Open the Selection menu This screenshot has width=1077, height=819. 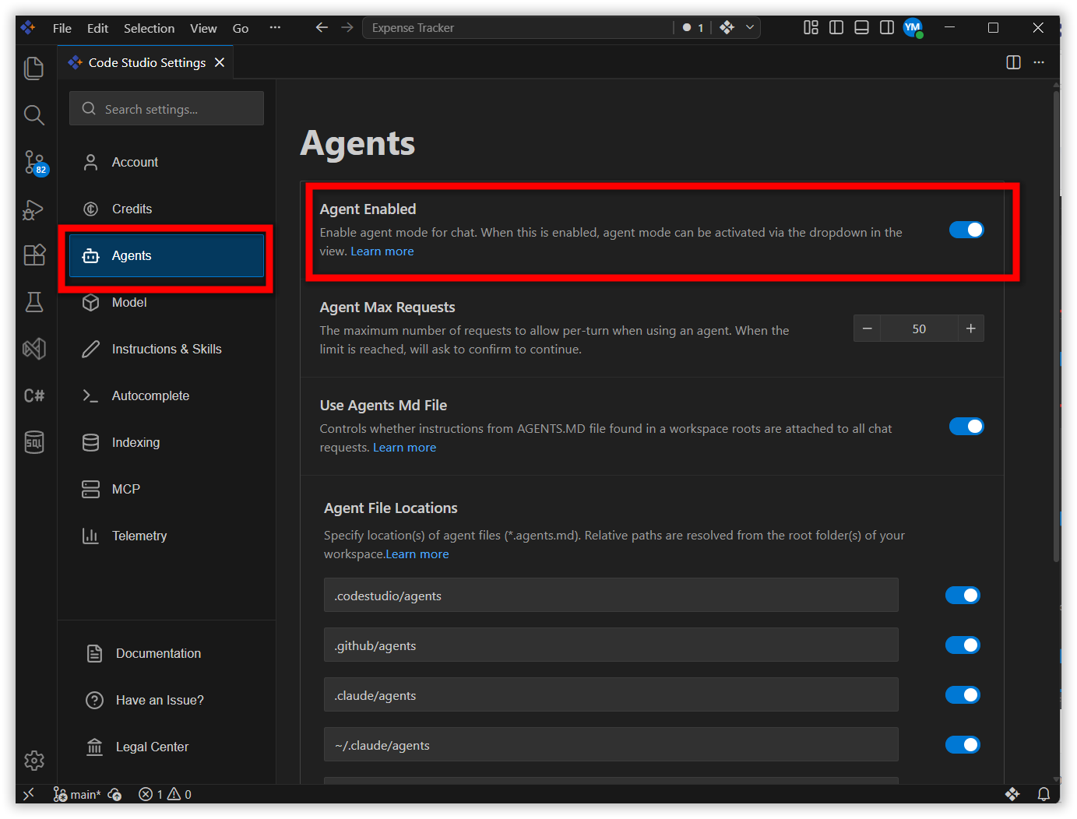[x=149, y=28]
